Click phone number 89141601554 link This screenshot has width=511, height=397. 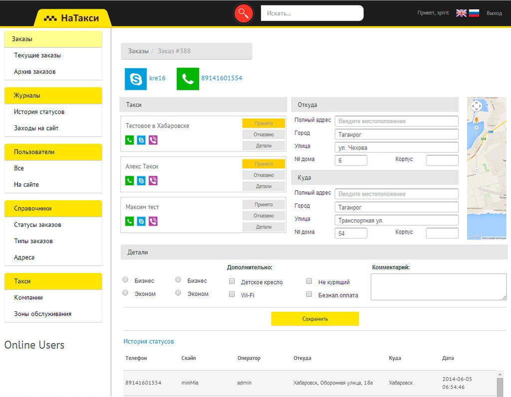[x=222, y=78]
